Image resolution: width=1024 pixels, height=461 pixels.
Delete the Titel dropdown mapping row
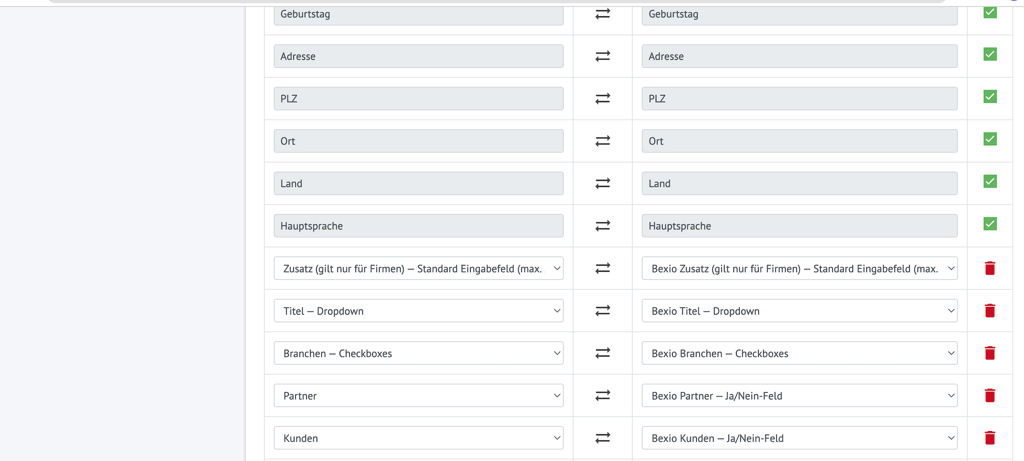click(x=989, y=311)
